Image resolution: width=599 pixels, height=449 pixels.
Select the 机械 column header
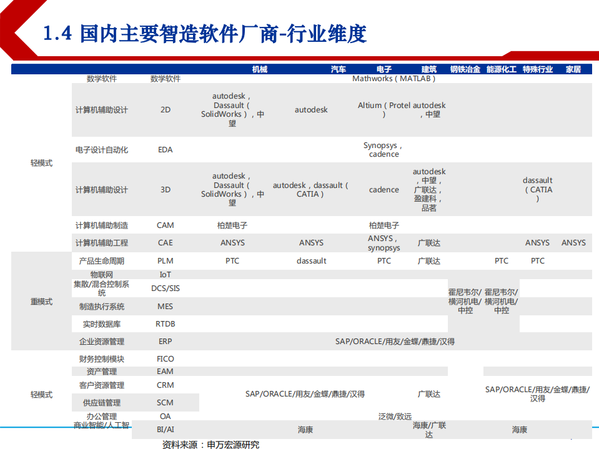point(260,69)
